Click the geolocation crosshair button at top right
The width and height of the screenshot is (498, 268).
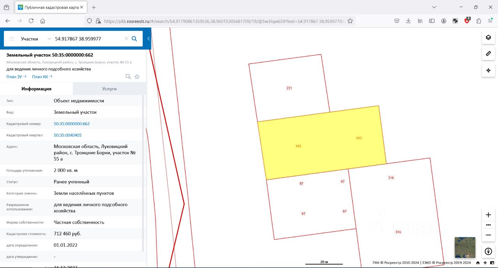pyautogui.click(x=488, y=71)
